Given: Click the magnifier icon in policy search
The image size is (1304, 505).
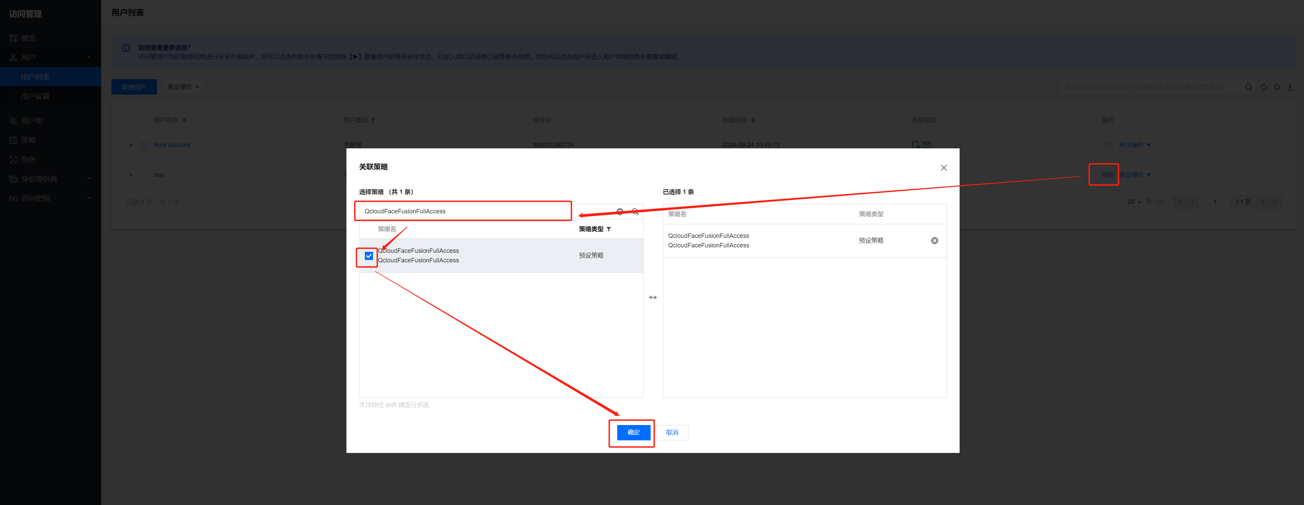Looking at the screenshot, I should coord(635,211).
